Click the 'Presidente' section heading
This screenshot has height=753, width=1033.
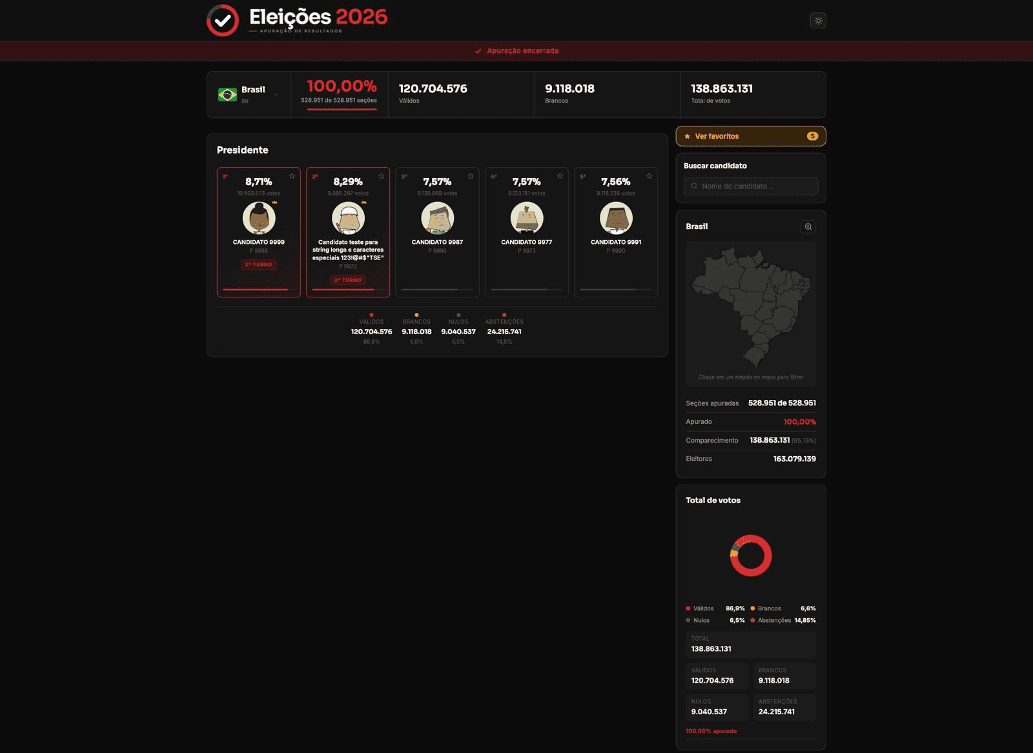(242, 150)
